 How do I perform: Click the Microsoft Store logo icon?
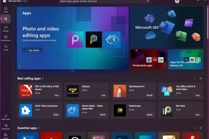(x=5, y=1)
